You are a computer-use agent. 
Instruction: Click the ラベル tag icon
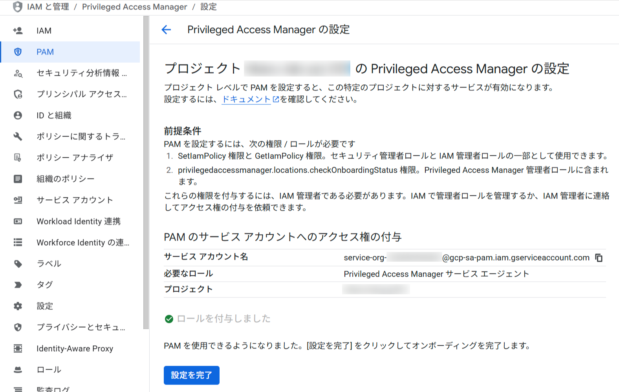pos(18,264)
